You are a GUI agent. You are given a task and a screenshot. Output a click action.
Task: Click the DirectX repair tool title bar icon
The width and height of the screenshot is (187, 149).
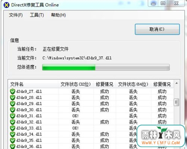pyautogui.click(x=6, y=5)
